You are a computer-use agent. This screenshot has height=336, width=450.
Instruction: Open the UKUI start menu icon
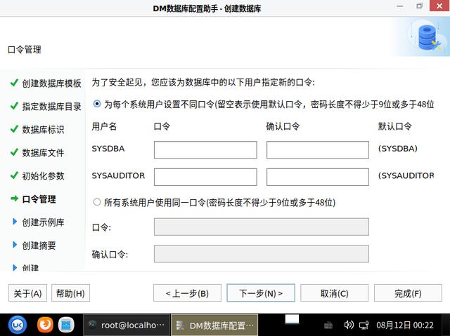[x=17, y=325]
